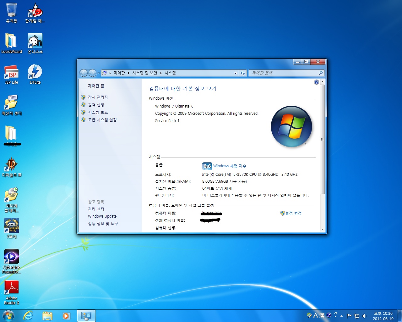The height and width of the screenshot is (322, 402).
Task: Select the control panel taskbar button
Action: pyautogui.click(x=86, y=316)
